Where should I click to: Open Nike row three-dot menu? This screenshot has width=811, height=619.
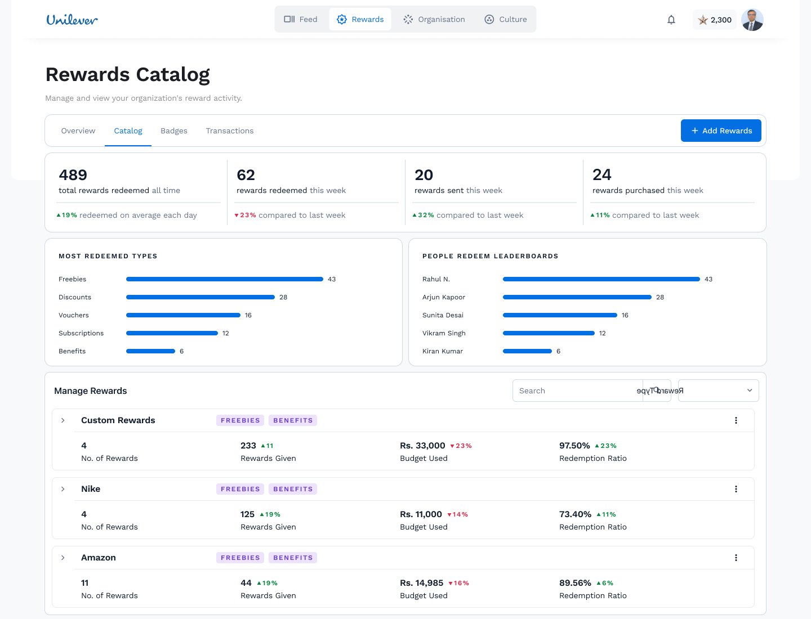coord(736,489)
